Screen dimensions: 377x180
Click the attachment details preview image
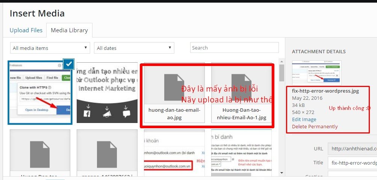(316, 73)
